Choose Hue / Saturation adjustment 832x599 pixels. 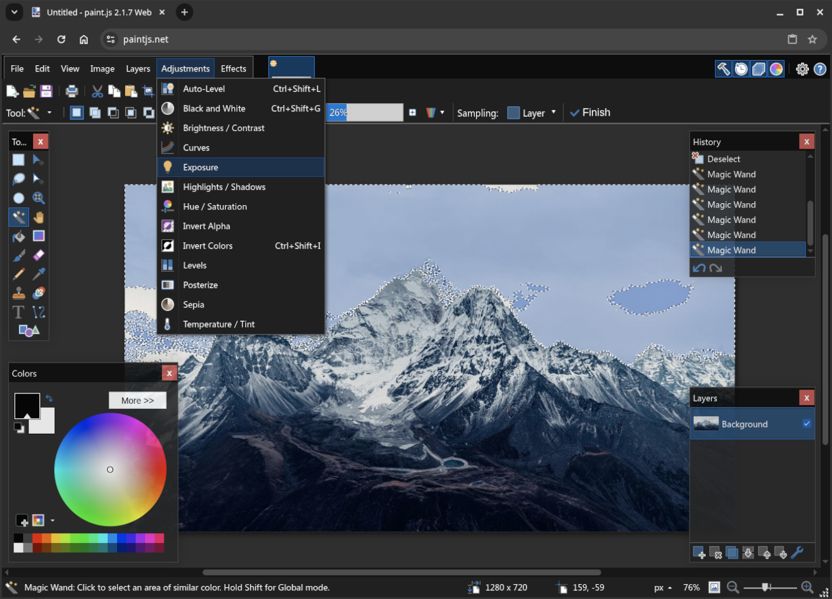coord(241,206)
